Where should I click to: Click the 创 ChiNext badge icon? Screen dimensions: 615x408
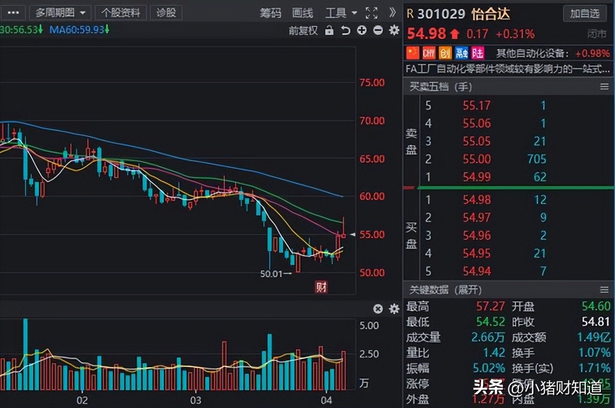pyautogui.click(x=445, y=53)
